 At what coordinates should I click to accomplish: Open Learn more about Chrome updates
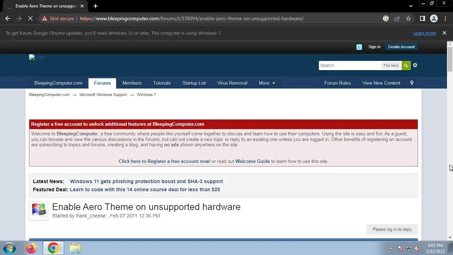424,33
